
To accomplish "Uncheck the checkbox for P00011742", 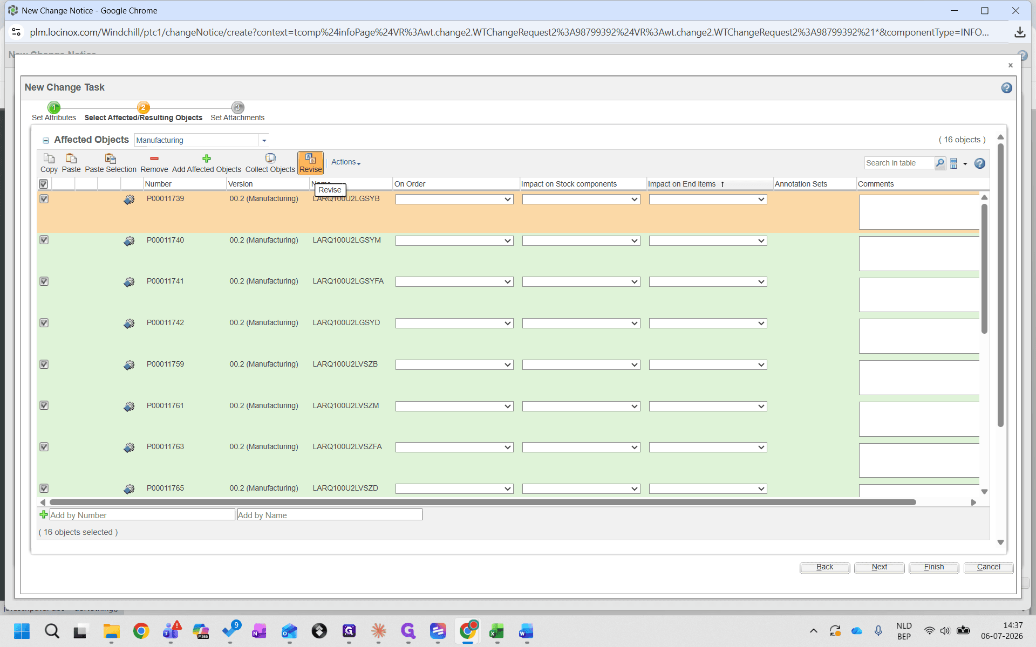I will (44, 323).
